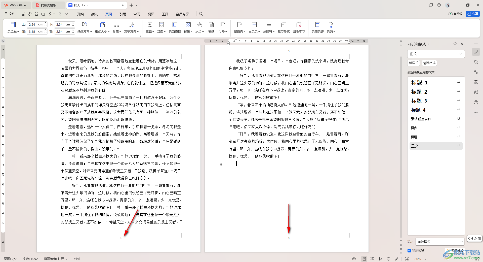Click the zoom out minus button
483x262 pixels.
[432, 259]
